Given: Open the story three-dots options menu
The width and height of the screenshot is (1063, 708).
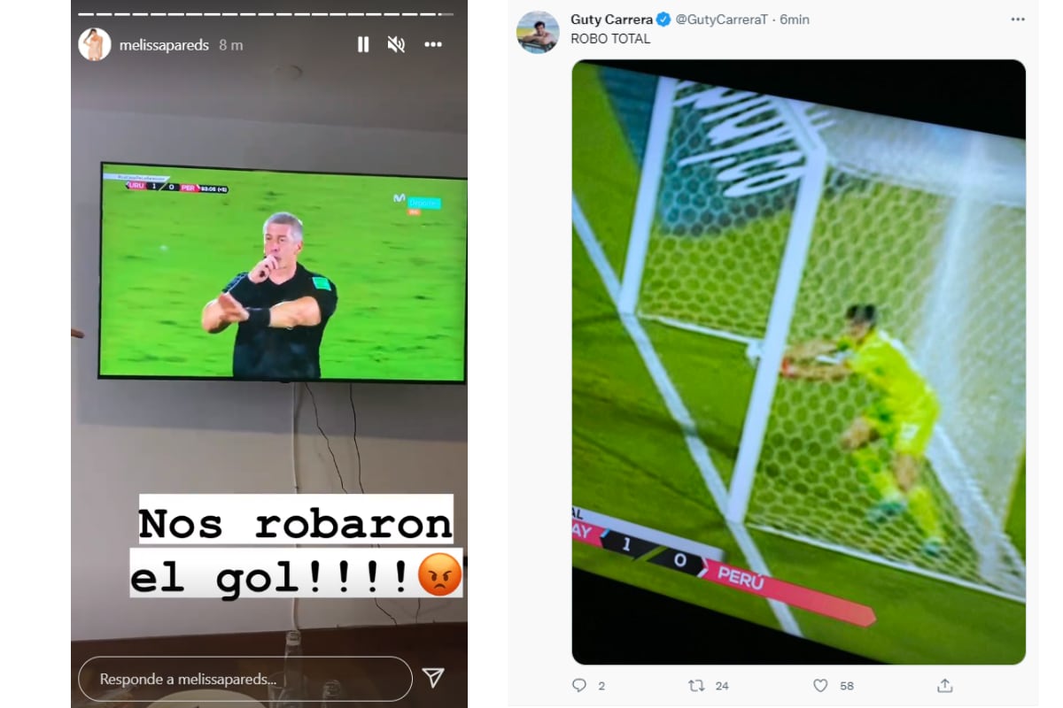Looking at the screenshot, I should click(x=432, y=44).
